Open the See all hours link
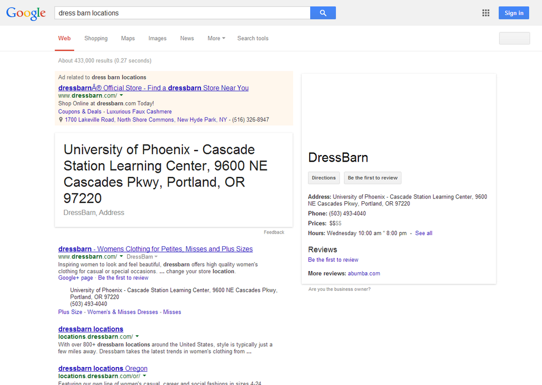 (x=423, y=234)
